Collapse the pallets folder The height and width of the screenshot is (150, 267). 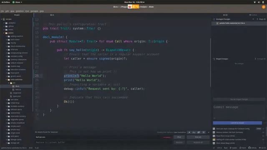coord(4,33)
